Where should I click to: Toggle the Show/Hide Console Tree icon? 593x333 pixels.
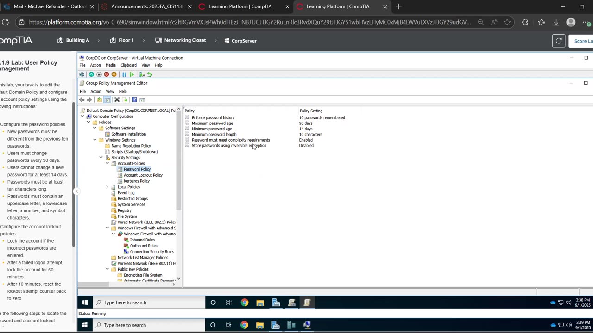(x=107, y=100)
